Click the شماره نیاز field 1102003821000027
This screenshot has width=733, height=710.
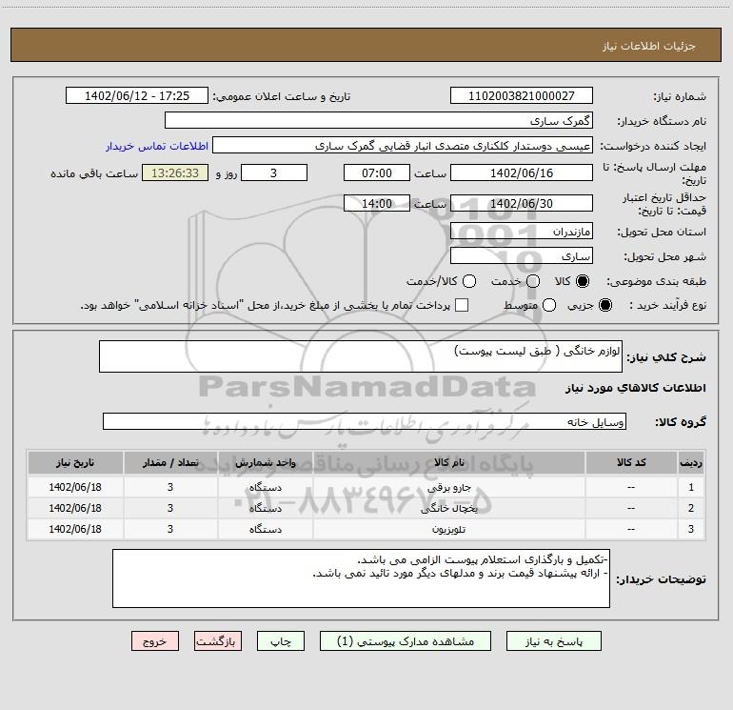522,95
